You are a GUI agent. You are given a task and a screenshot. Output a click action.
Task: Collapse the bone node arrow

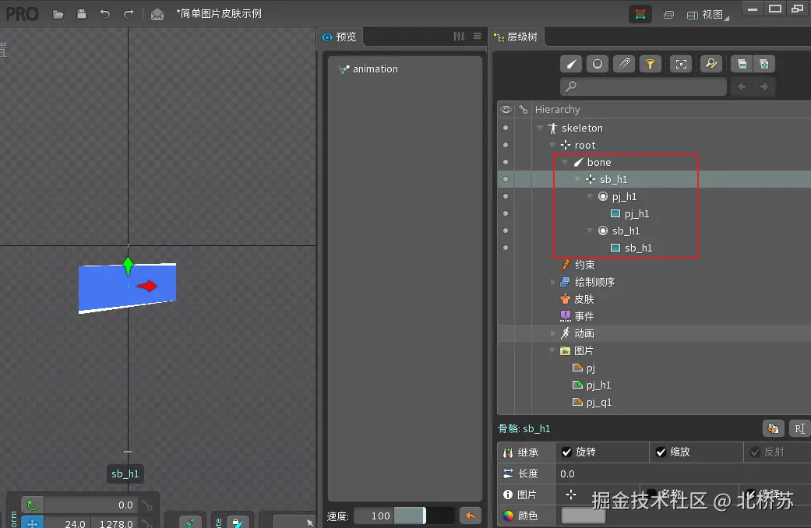(565, 163)
